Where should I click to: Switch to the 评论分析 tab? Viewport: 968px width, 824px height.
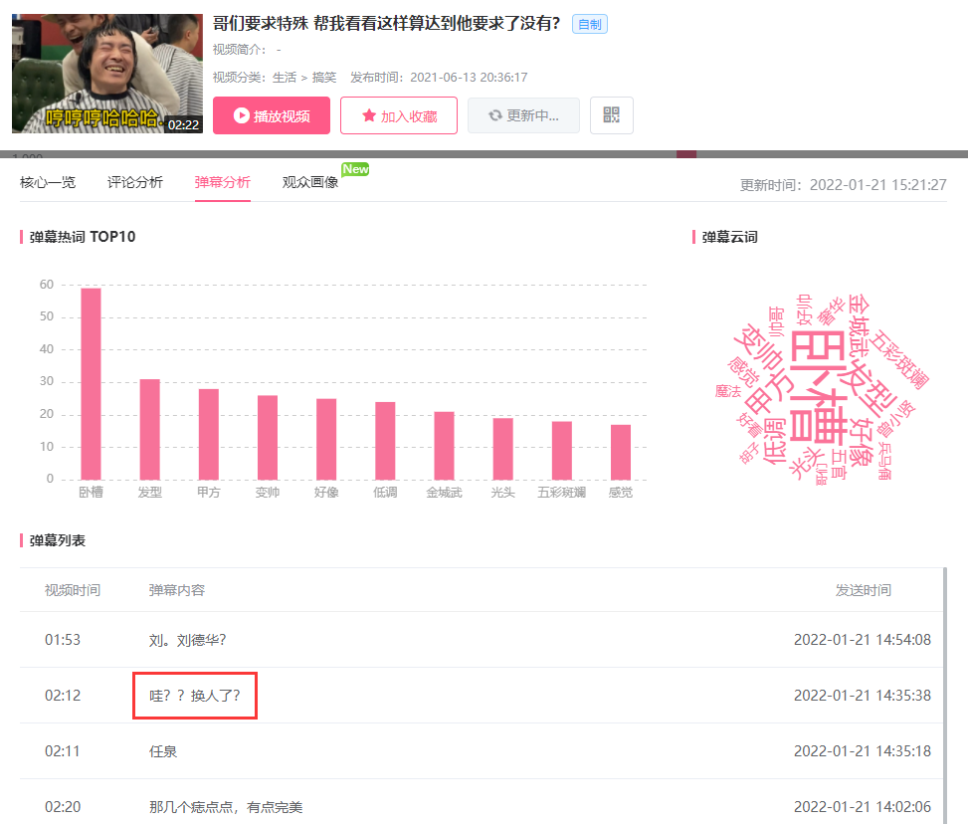click(135, 182)
